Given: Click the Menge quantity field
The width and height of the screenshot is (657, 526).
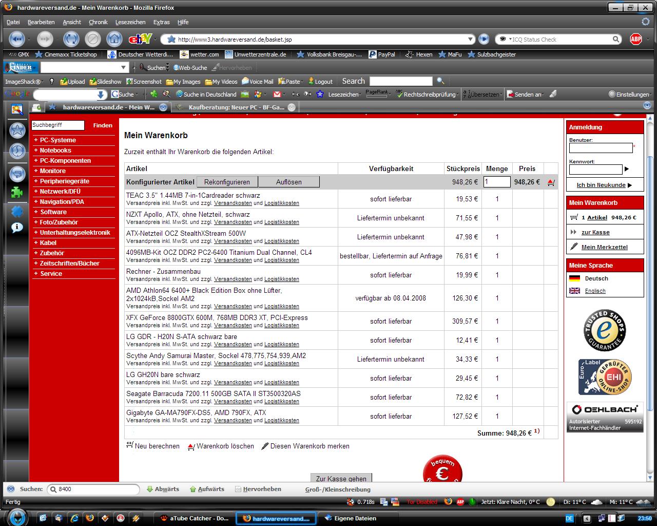Looking at the screenshot, I should click(497, 182).
